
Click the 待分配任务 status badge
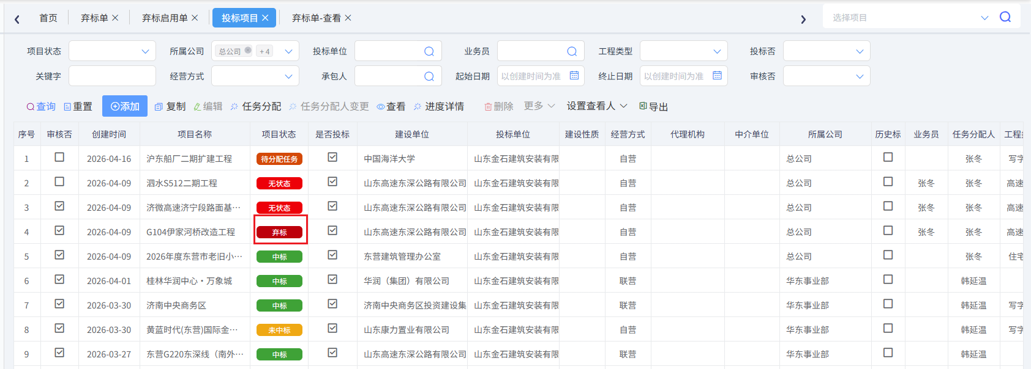click(x=279, y=159)
